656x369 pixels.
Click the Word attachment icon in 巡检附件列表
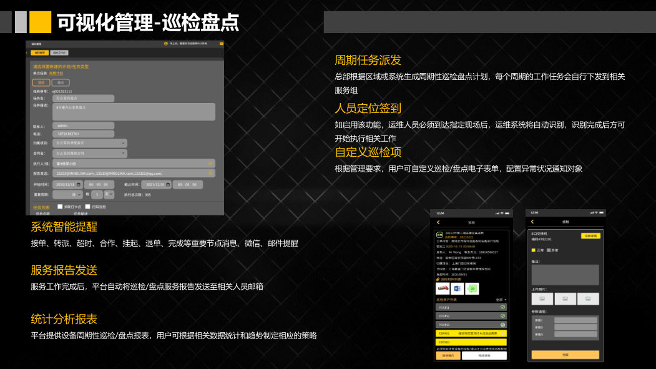click(x=457, y=288)
